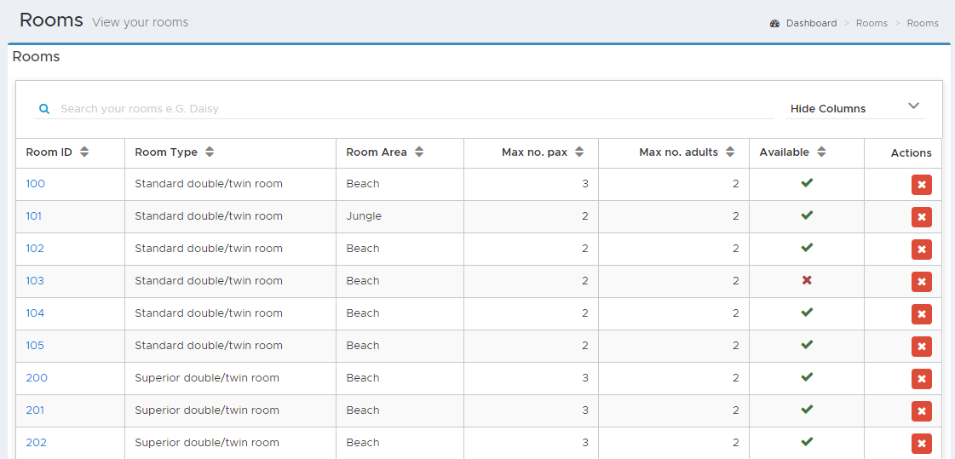Toggle the green availability check of room 101
The height and width of the screenshot is (459, 955).
pyautogui.click(x=807, y=215)
